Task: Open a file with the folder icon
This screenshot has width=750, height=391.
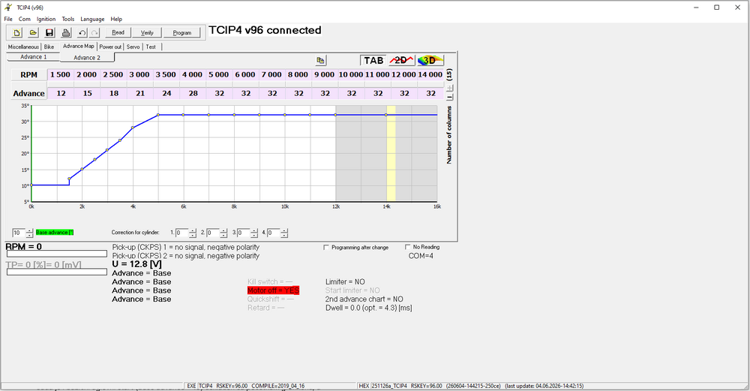Action: coord(33,32)
